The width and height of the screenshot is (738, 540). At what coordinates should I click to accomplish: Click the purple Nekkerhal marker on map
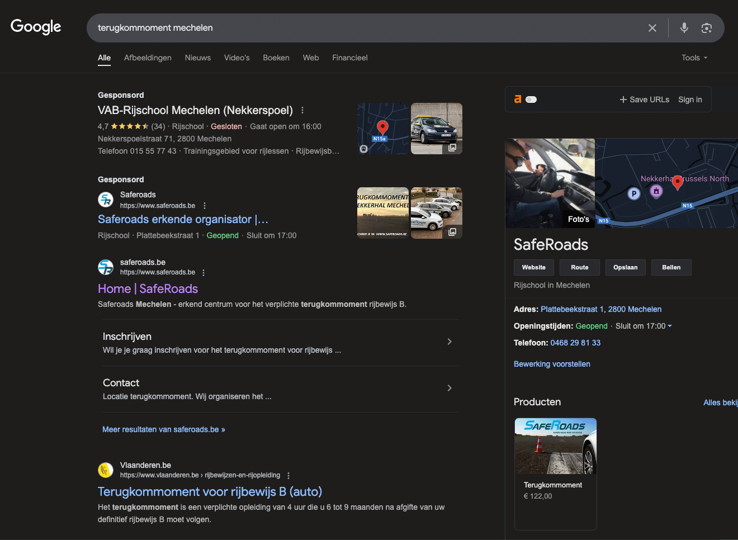[x=656, y=192]
